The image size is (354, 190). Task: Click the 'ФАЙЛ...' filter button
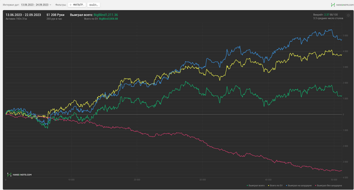(94, 5)
